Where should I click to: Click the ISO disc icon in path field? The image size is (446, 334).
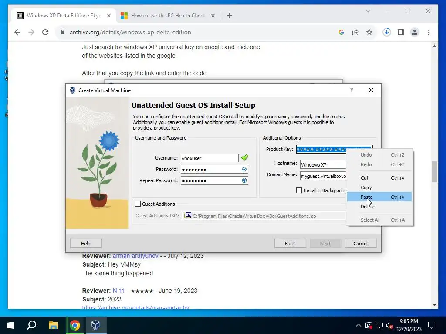pos(188,216)
